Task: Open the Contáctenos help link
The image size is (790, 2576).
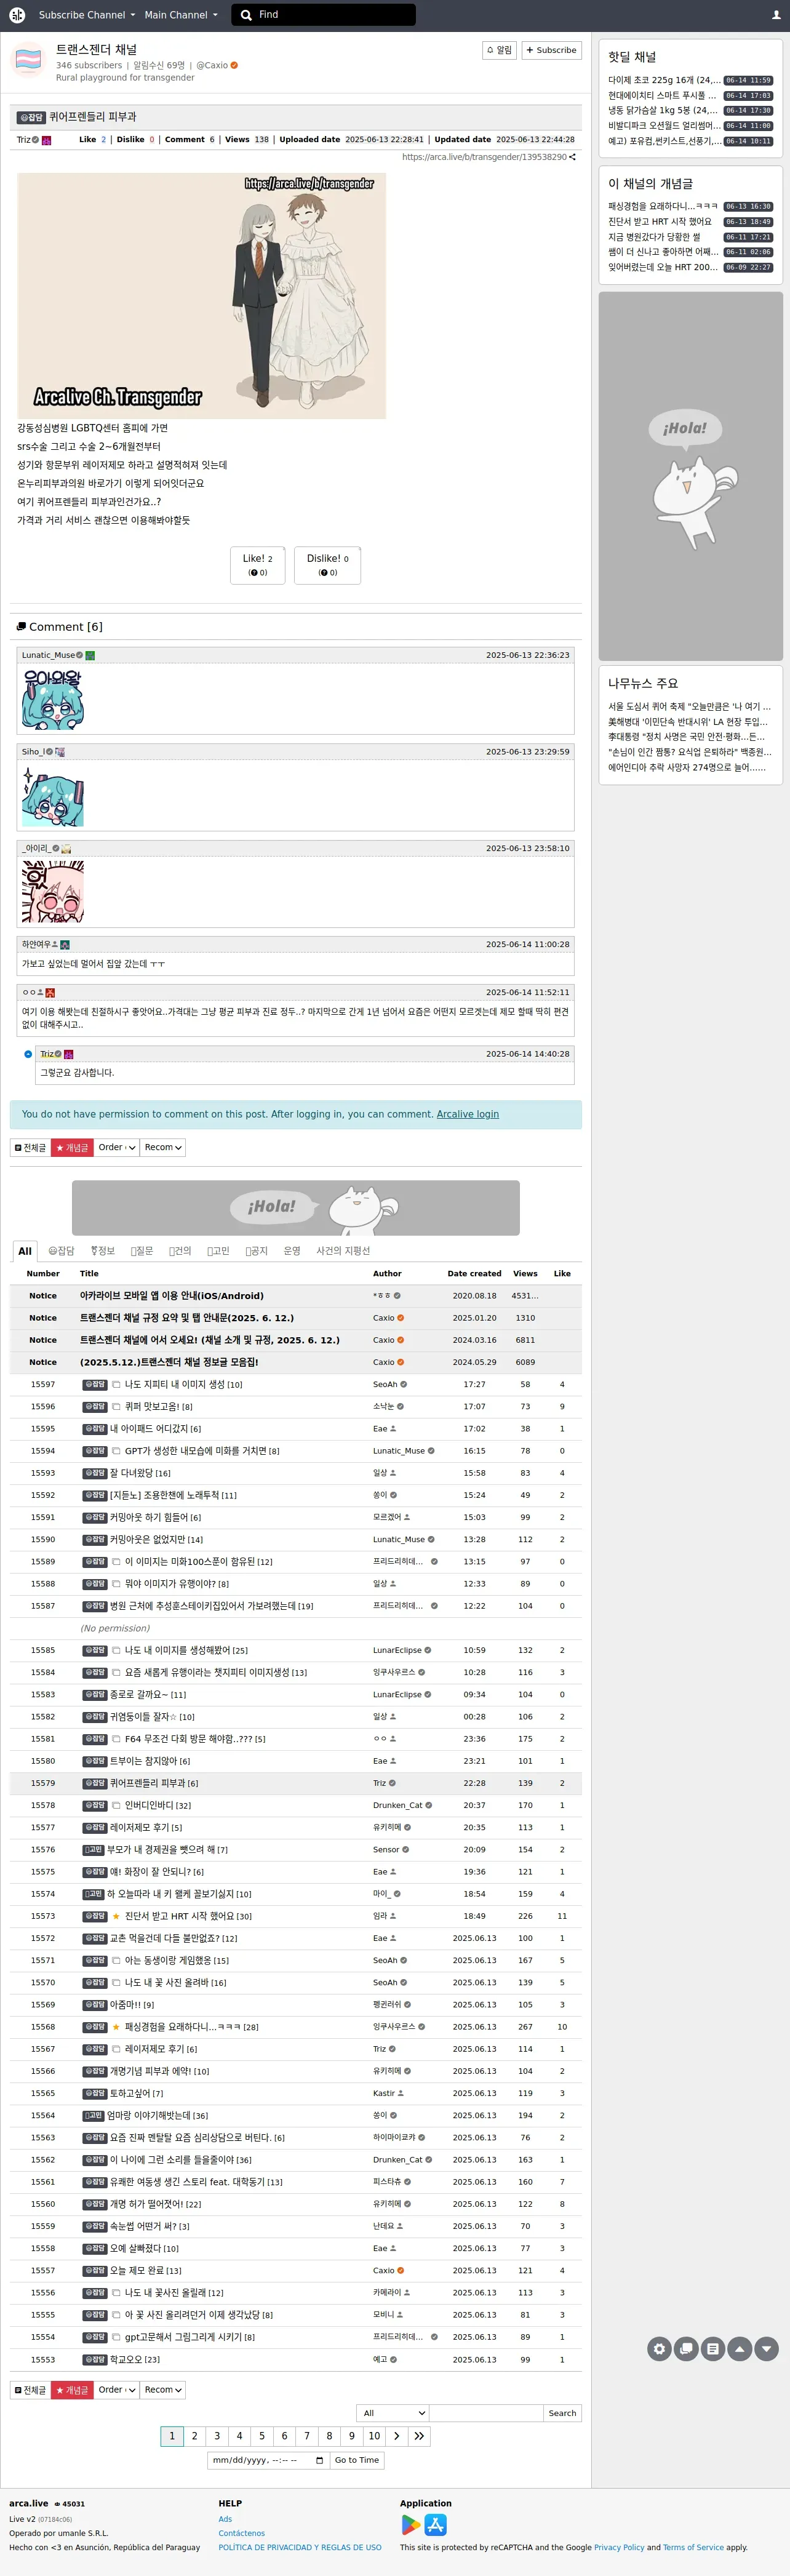Action: 242,2534
